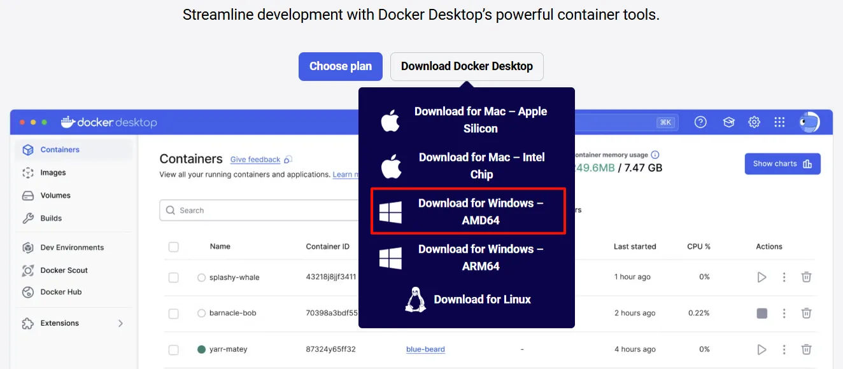The width and height of the screenshot is (843, 369).
Task: Click the Linux penguin icon
Action: coord(416,299)
